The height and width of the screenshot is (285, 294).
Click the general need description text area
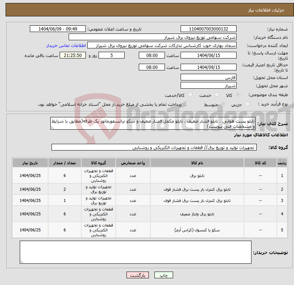(153, 123)
